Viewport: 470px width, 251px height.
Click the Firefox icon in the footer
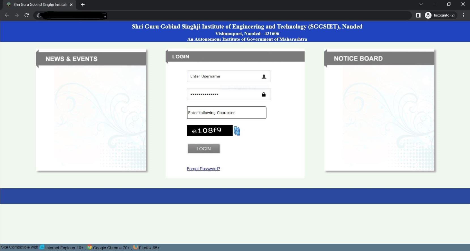[135, 247]
